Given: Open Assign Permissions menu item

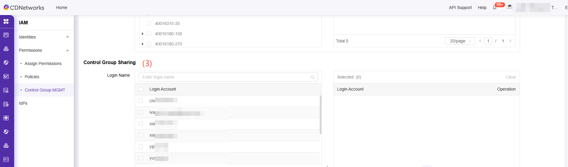Looking at the screenshot, I should pyautogui.click(x=43, y=63).
